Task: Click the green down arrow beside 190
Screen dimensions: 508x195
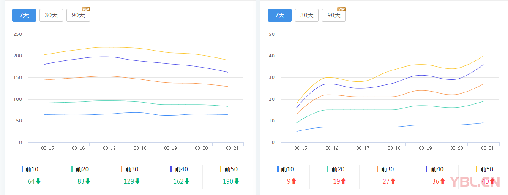Action: point(237,181)
